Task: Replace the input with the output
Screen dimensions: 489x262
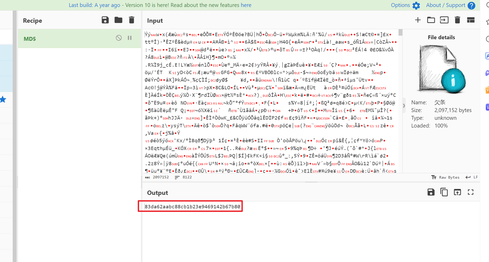Action: 457,192
